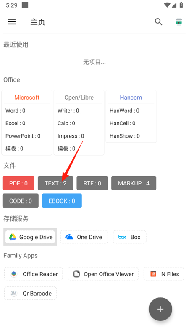189x336 pixels.
Task: Show PDF files list
Action: pyautogui.click(x=18, y=183)
